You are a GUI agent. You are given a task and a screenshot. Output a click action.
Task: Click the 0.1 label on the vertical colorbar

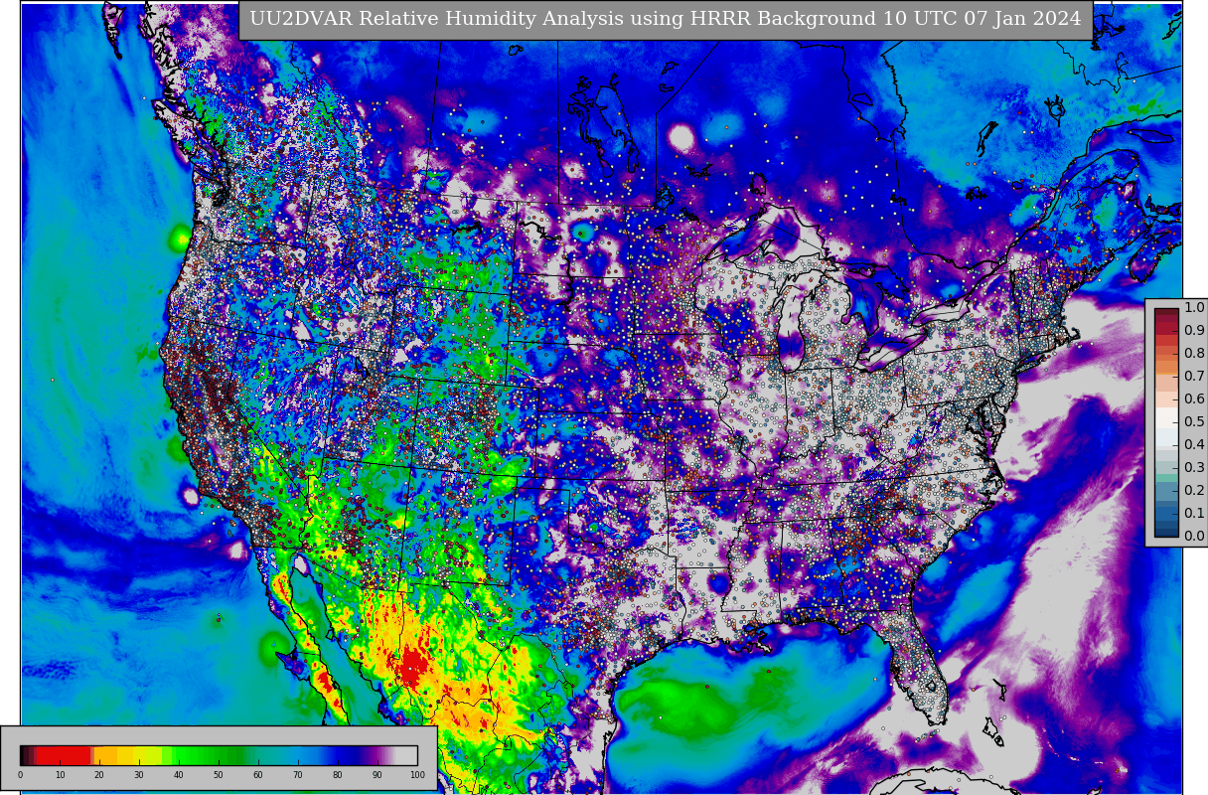coord(1194,514)
